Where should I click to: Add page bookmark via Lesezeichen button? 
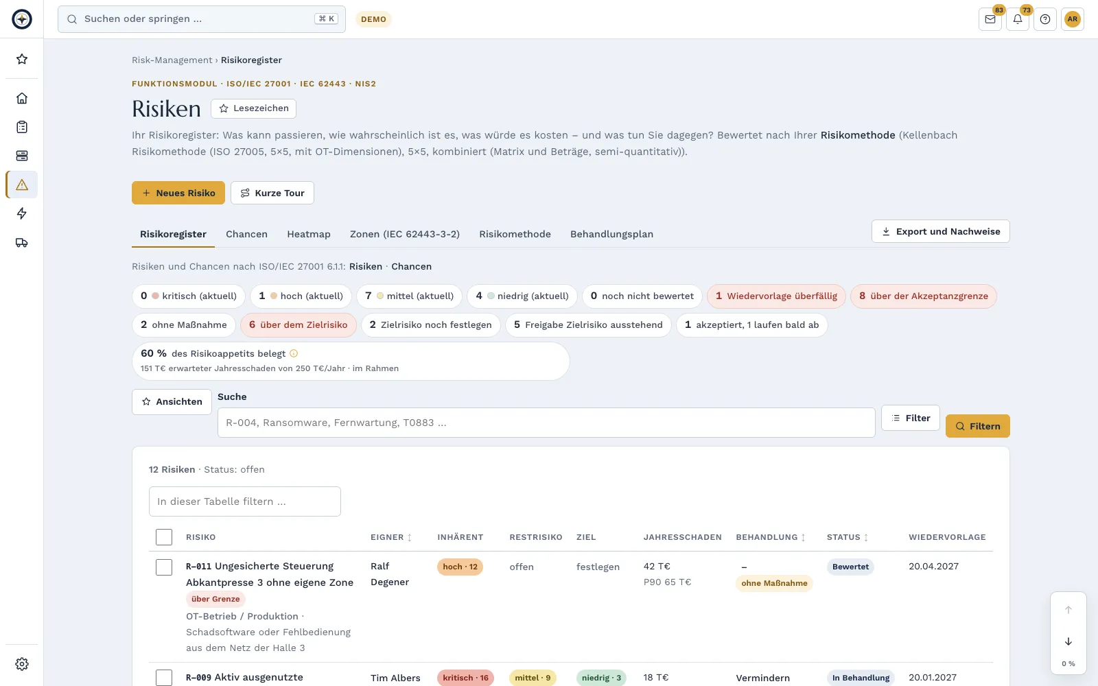pos(253,108)
